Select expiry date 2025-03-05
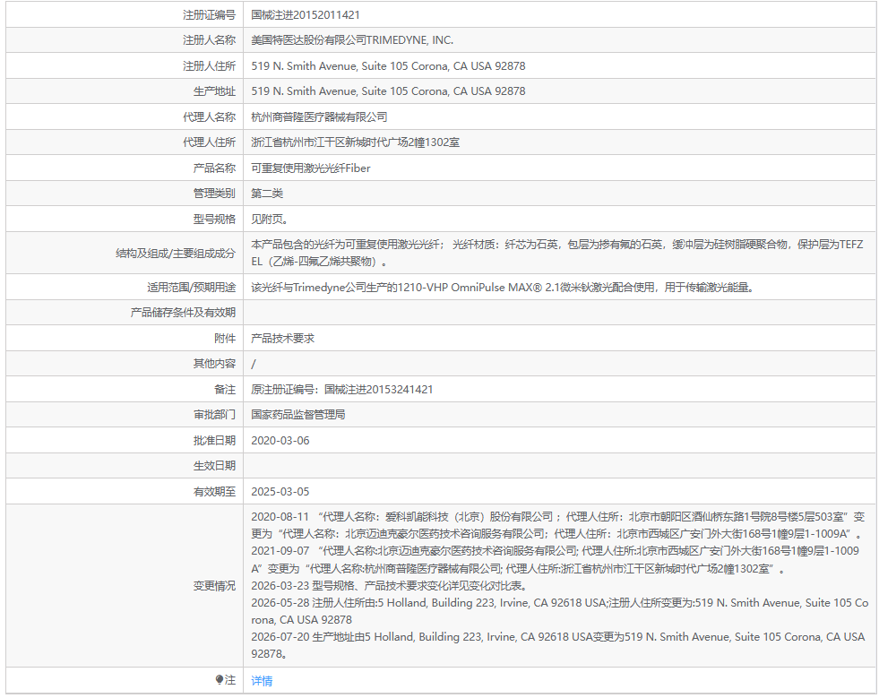Image resolution: width=879 pixels, height=698 pixels. point(280,492)
